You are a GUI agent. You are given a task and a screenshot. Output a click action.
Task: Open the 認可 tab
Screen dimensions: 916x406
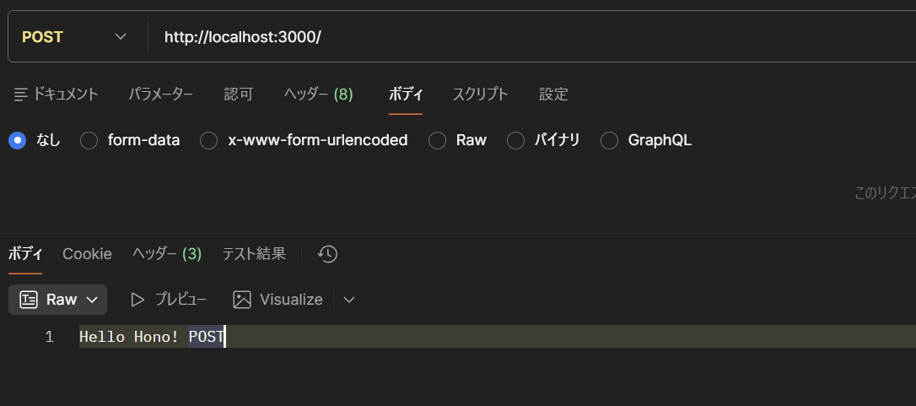(x=238, y=95)
